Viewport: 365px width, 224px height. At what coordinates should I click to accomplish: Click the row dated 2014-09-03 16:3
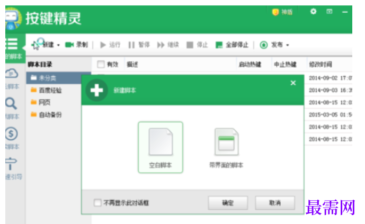pos(330,90)
